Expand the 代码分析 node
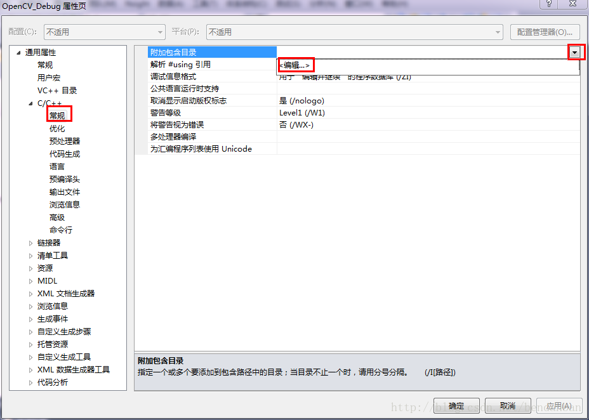This screenshot has height=420, width=589. [x=31, y=383]
